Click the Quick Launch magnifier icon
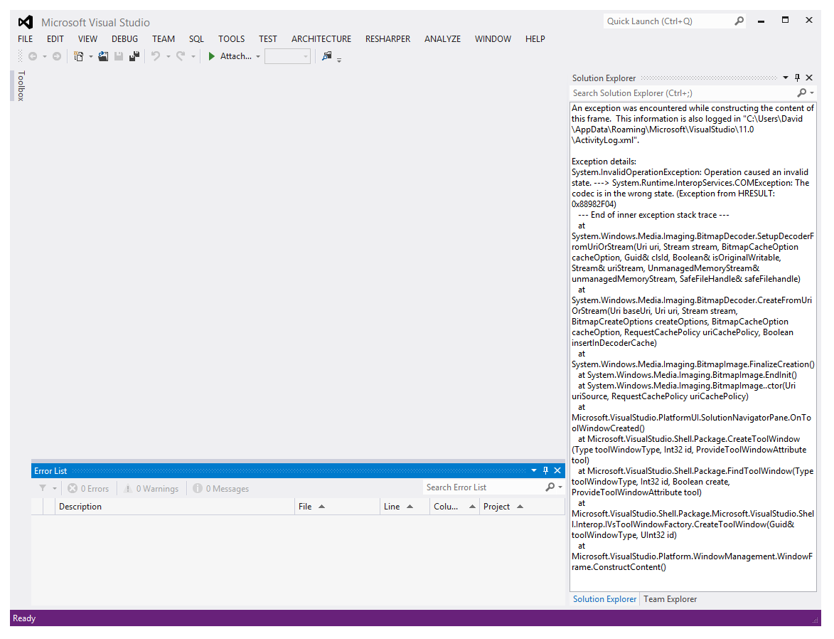 739,21
